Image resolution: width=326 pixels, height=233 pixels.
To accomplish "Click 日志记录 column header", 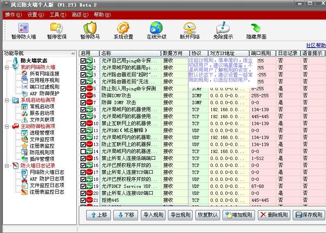I will click(x=288, y=53).
